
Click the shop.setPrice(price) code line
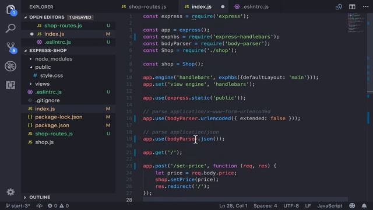pos(186,180)
